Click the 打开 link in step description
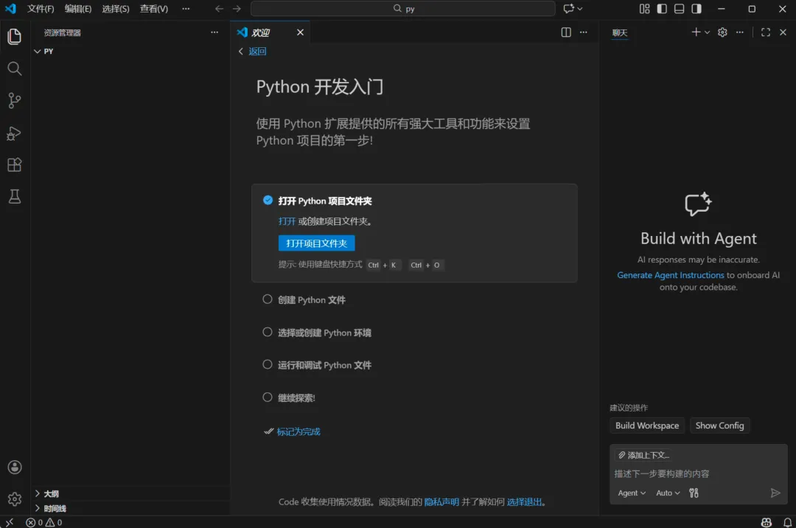This screenshot has width=796, height=528. (287, 221)
